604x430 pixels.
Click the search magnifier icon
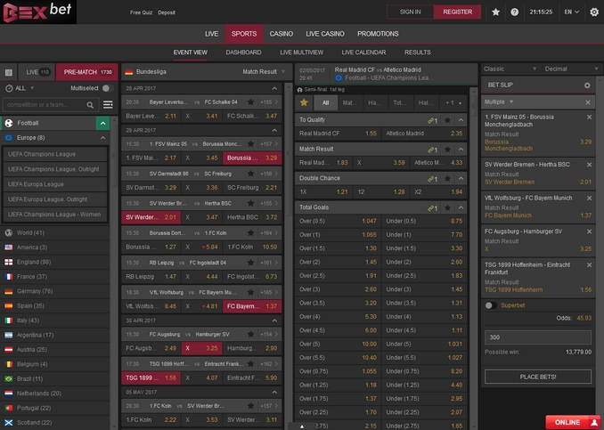coord(90,105)
